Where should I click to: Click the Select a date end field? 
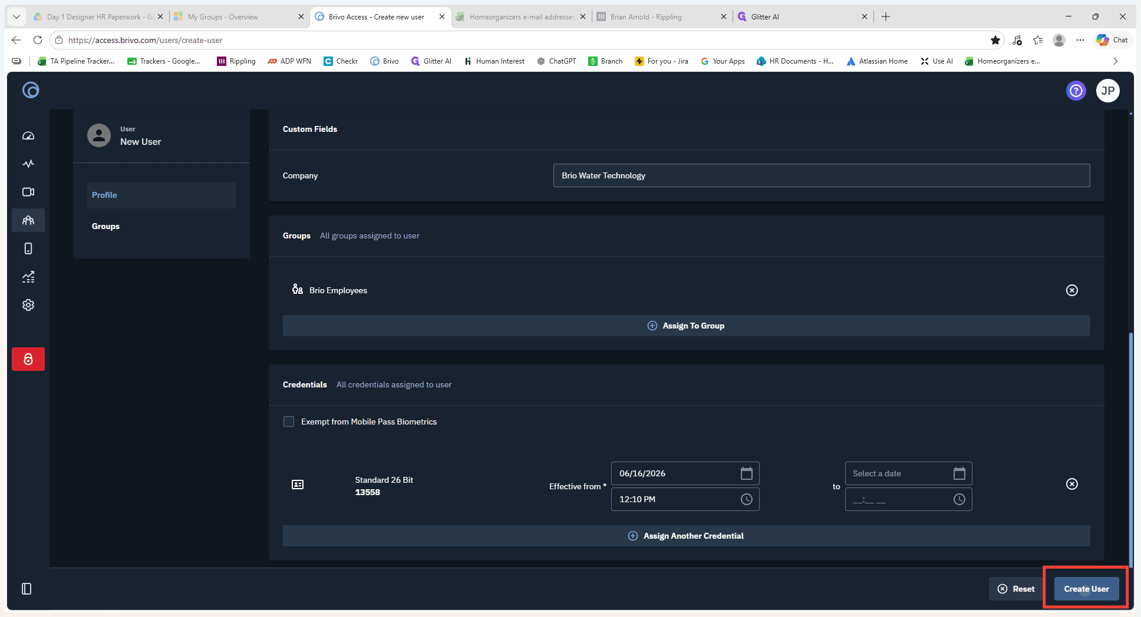(x=908, y=473)
